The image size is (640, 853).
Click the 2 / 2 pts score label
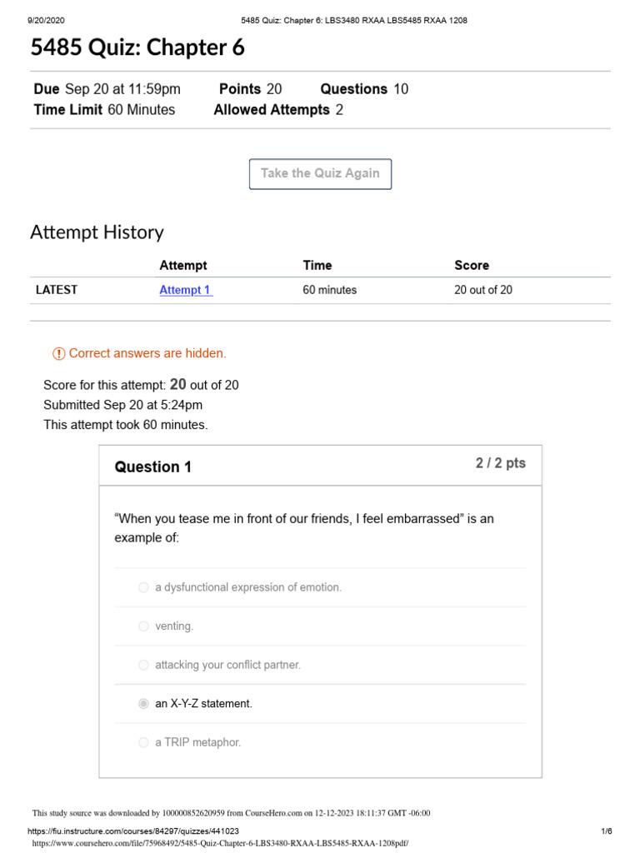pos(500,463)
